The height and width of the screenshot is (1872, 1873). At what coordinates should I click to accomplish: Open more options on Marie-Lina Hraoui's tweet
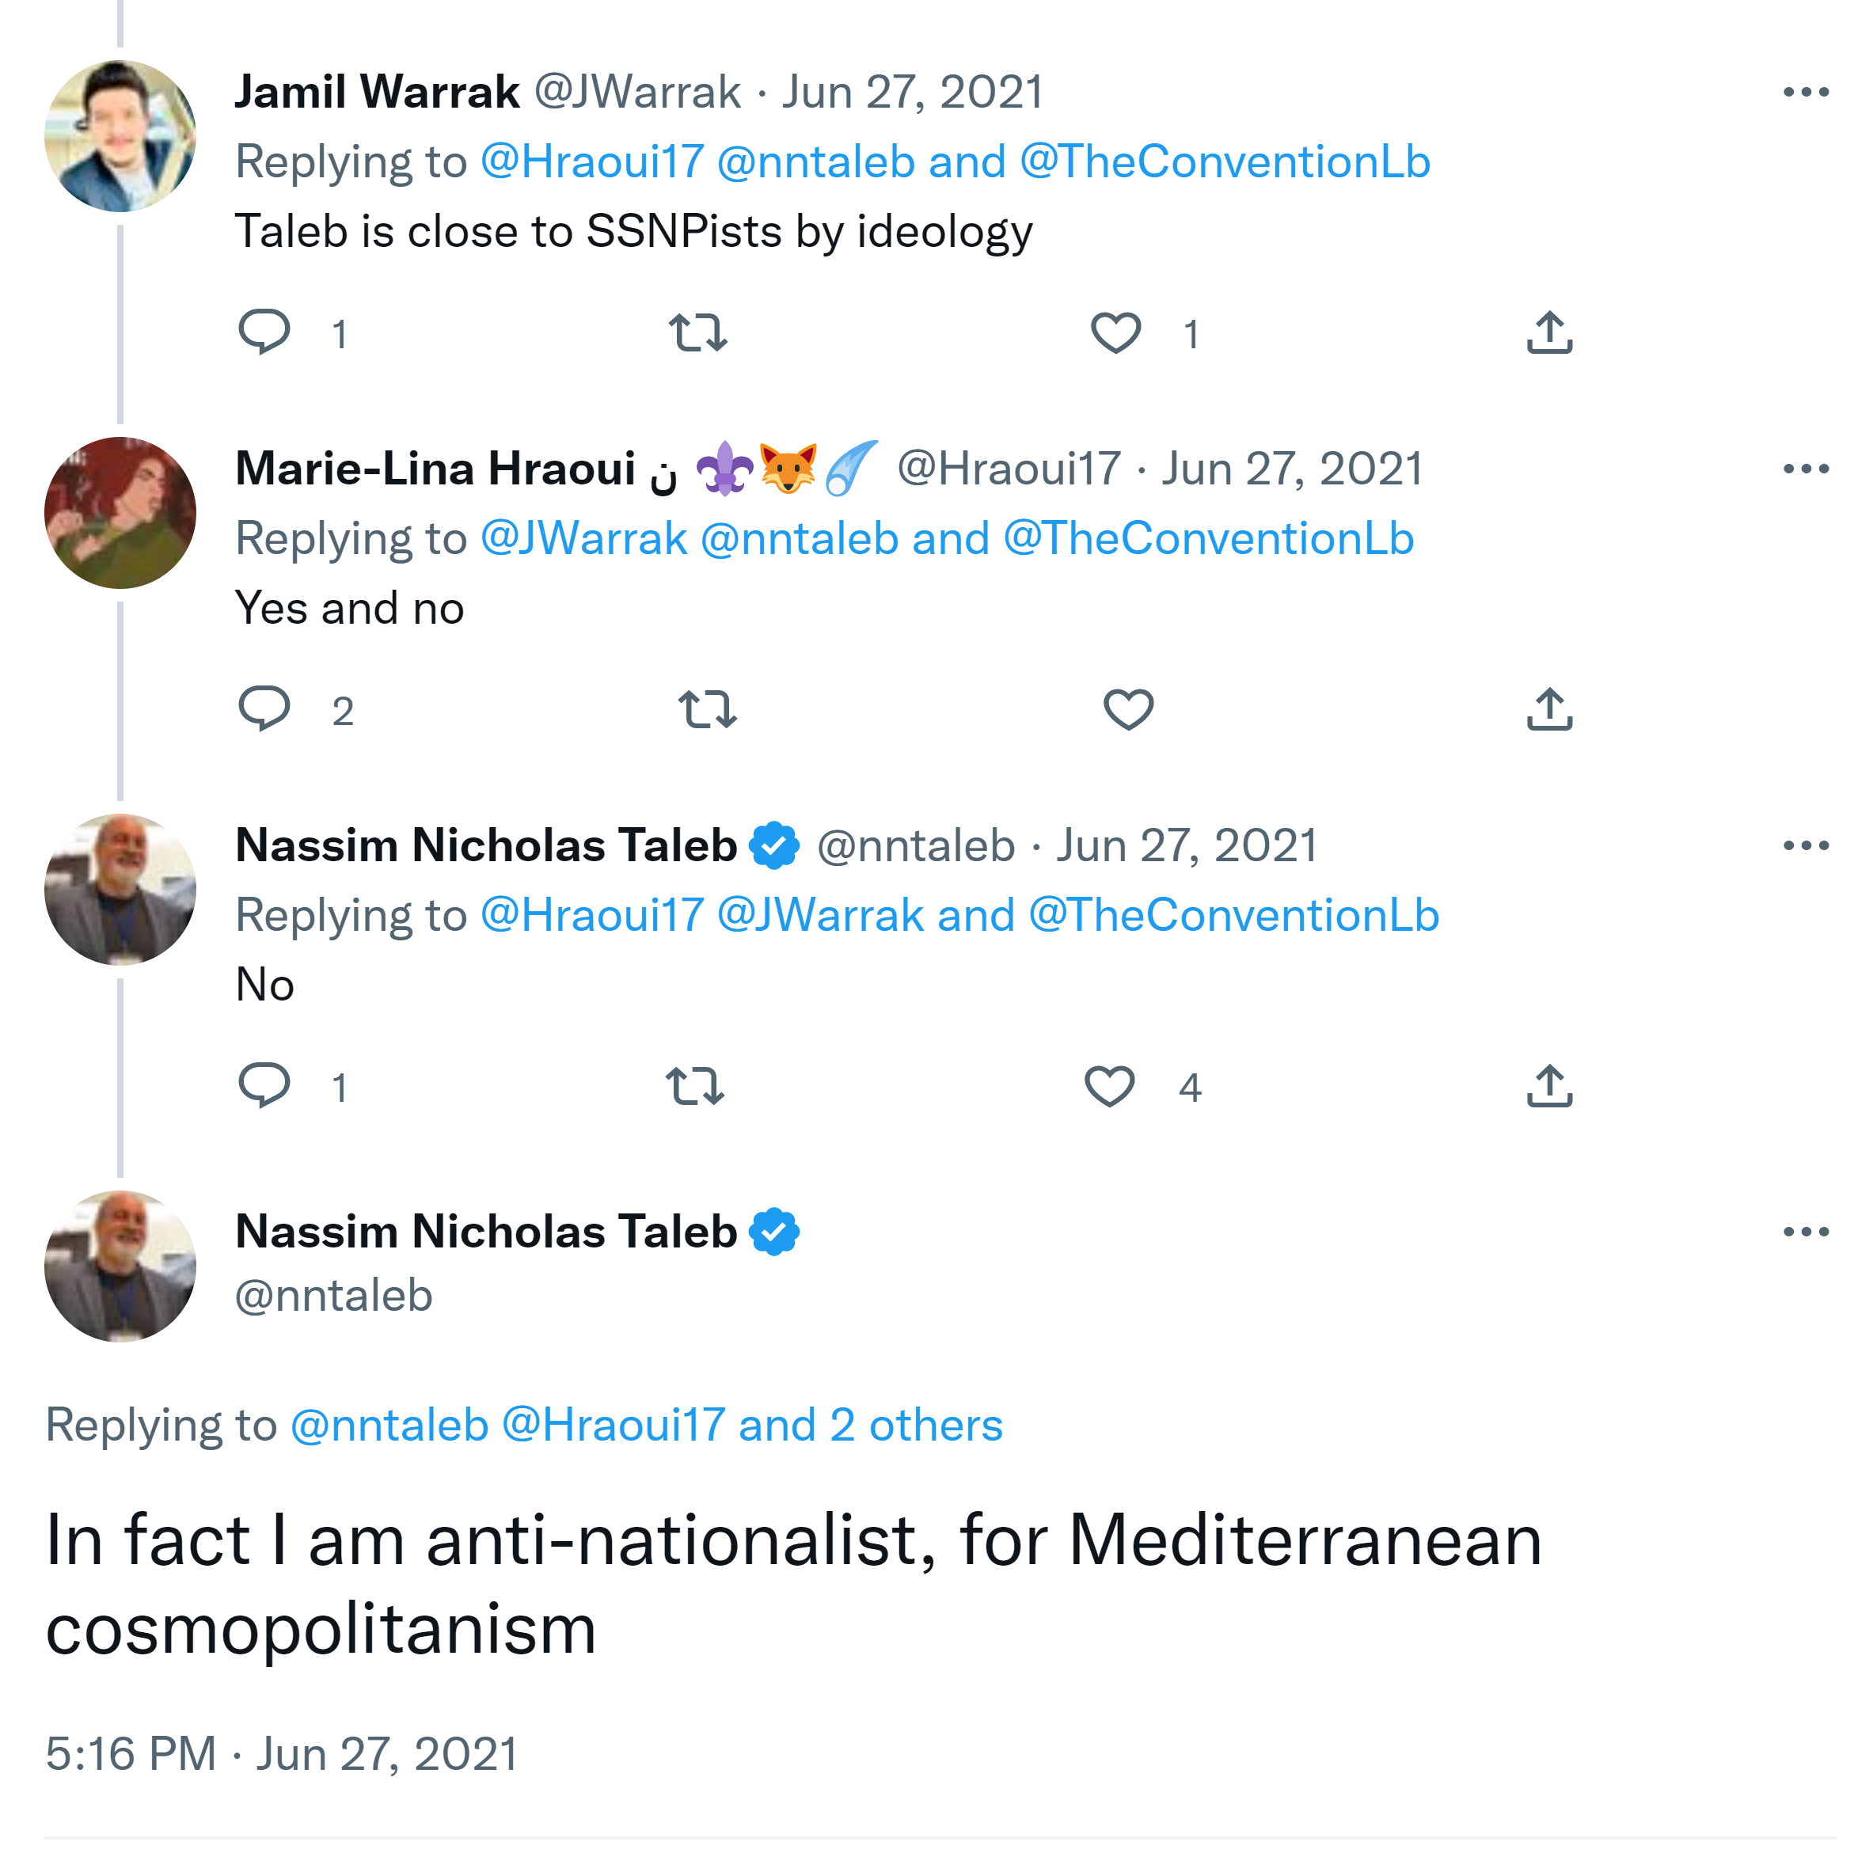coord(1805,469)
